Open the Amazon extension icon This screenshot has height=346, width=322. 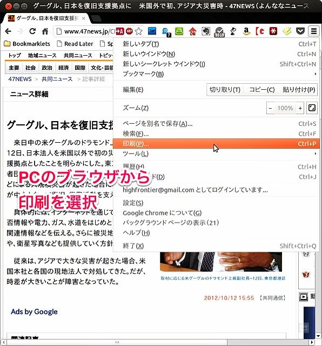pos(246,31)
